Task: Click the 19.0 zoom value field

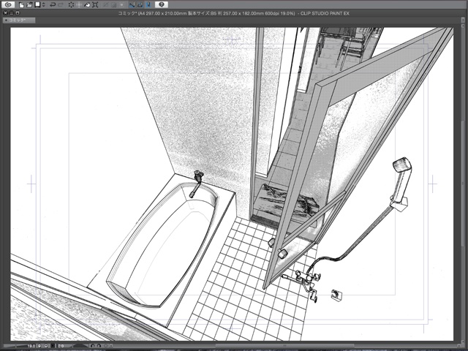Action: tap(31, 346)
